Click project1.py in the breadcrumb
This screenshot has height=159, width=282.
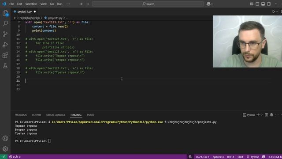pyautogui.click(x=55, y=18)
